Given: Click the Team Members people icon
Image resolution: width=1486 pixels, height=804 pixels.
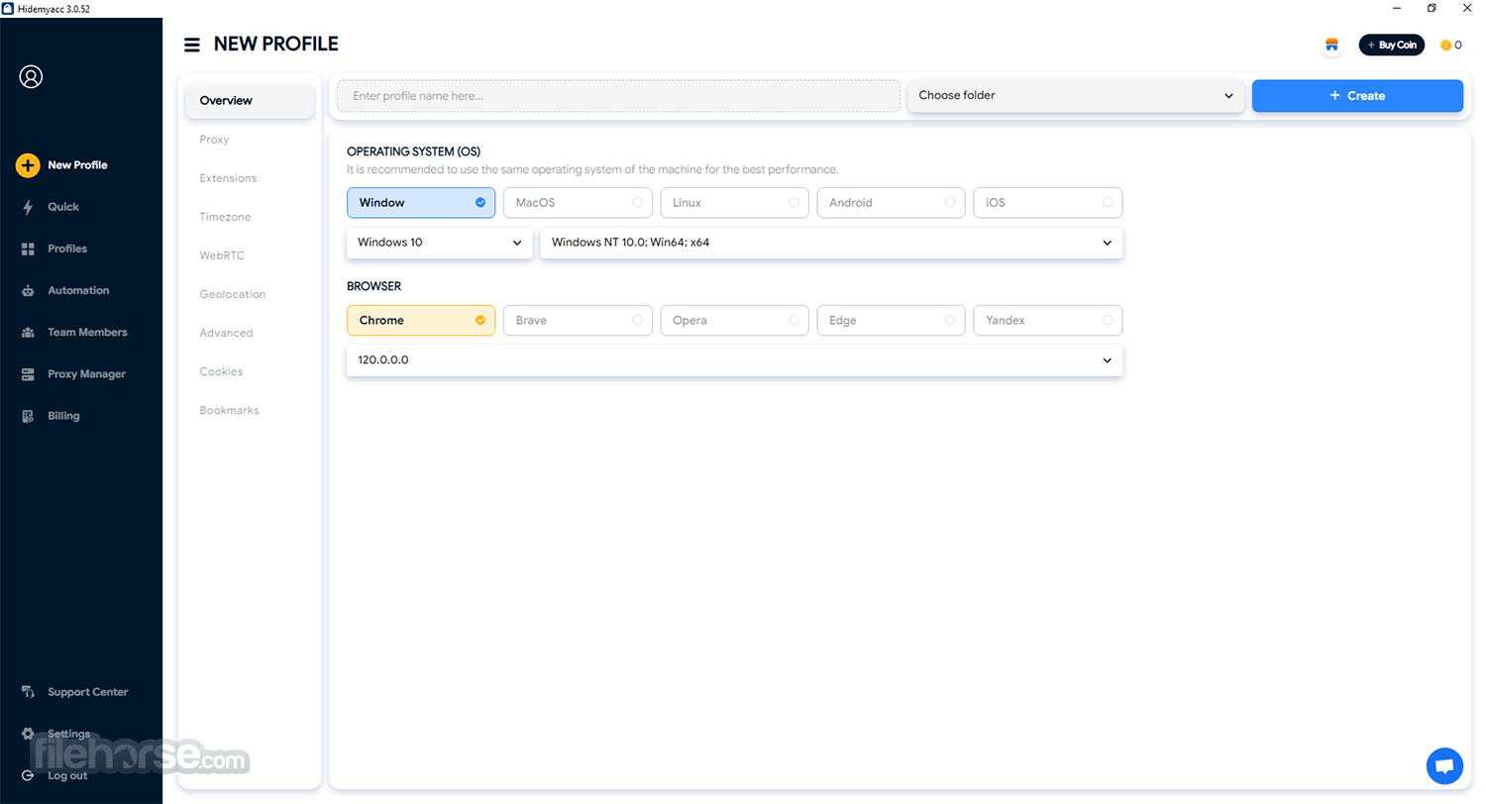Looking at the screenshot, I should (x=28, y=333).
